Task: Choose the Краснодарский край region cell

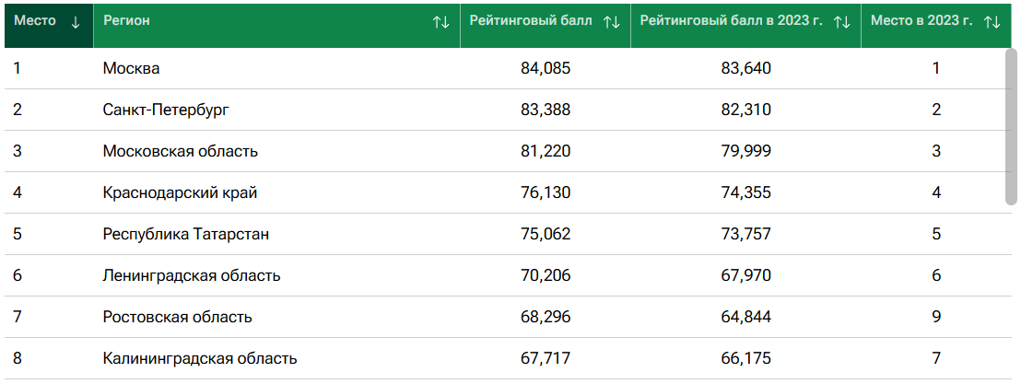Action: pos(180,192)
